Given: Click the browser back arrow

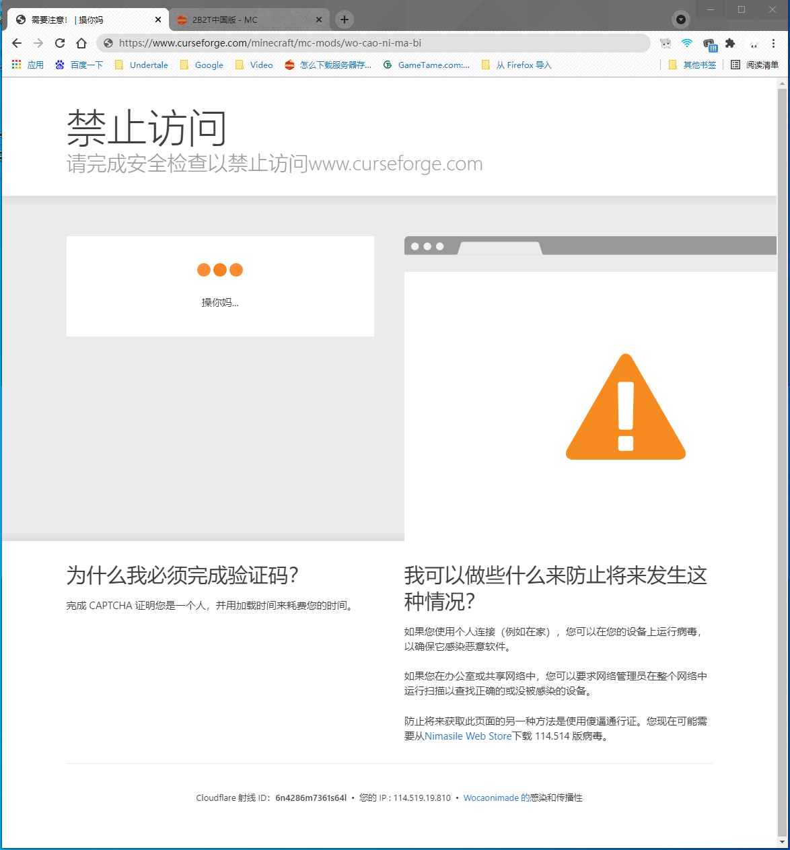Looking at the screenshot, I should tap(17, 43).
